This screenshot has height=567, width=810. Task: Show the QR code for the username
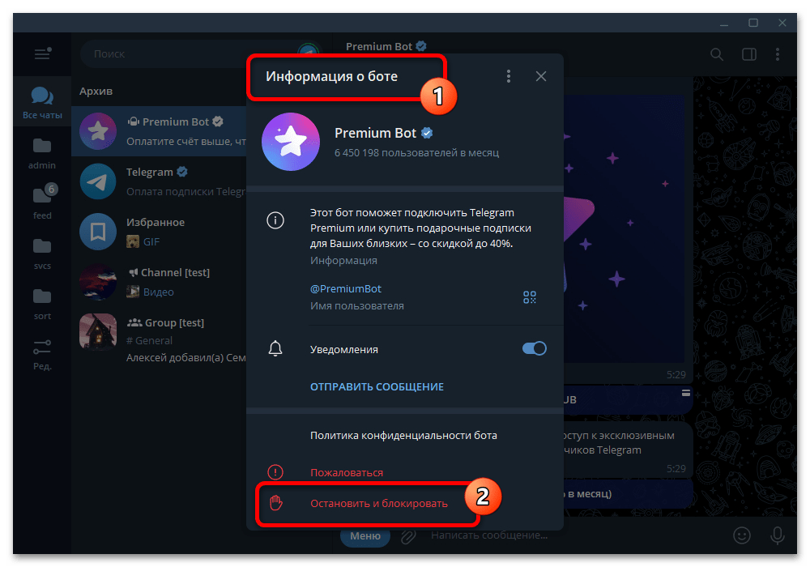tap(530, 297)
